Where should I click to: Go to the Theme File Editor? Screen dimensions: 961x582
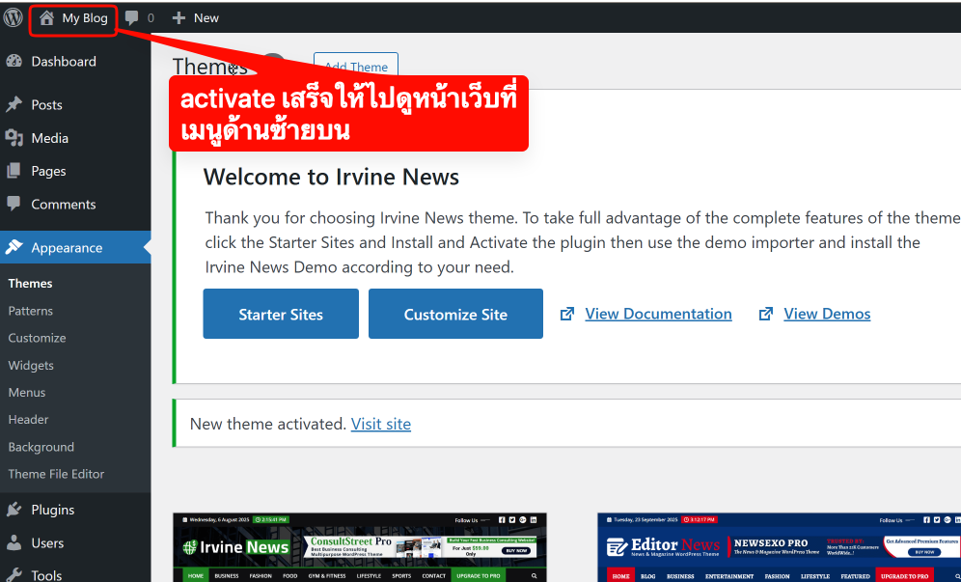56,474
